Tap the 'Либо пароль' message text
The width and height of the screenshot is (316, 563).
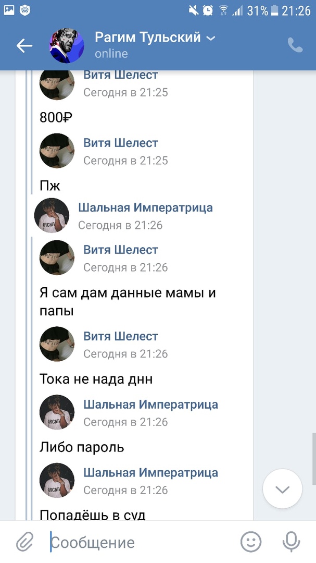tap(82, 447)
